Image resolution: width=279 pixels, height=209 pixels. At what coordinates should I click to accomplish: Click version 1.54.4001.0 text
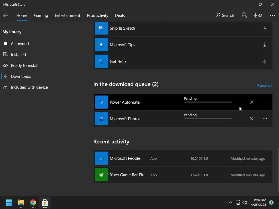point(199,175)
